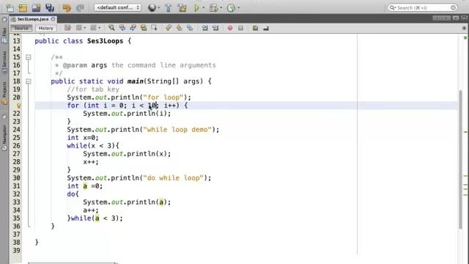Click the Find Next Occurrence icon
The width and height of the screenshot is (469, 264).
(133, 28)
